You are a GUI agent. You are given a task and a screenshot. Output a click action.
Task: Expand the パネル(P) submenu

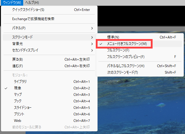[19, 28]
